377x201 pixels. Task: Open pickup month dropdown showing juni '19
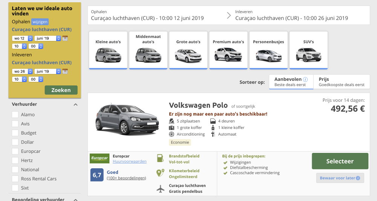(x=48, y=38)
